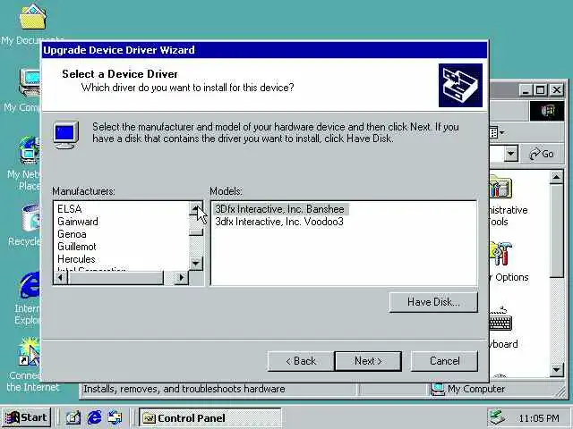This screenshot has height=429, width=573.
Task: Open Control Panel address bar dropdown
Action: [x=511, y=154]
